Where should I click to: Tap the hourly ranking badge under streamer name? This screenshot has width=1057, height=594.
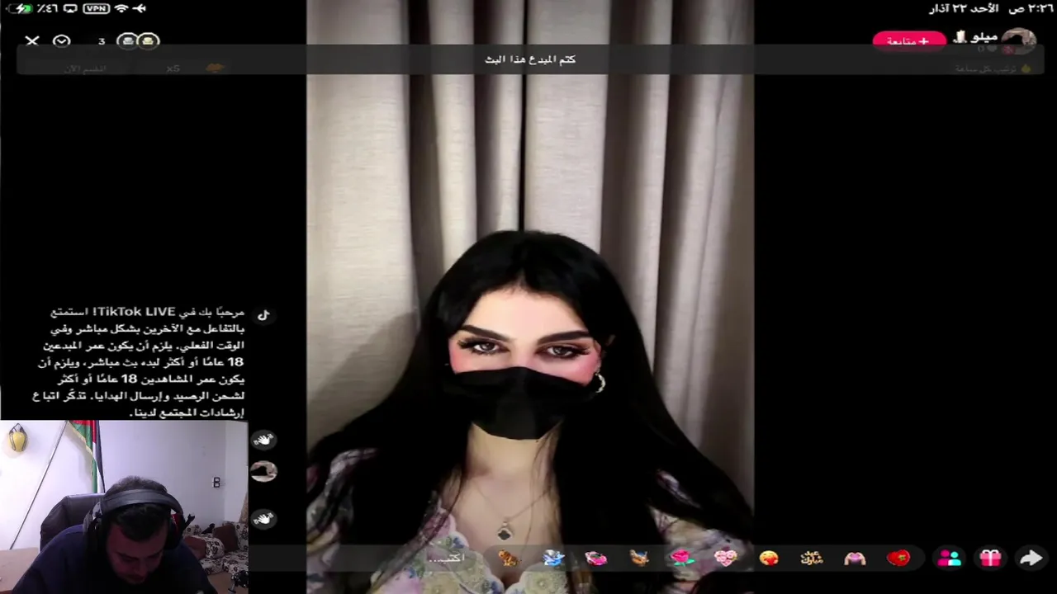993,68
